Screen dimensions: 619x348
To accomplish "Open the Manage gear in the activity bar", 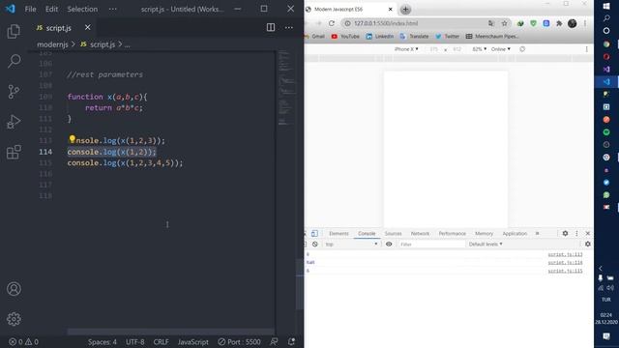I will point(14,319).
